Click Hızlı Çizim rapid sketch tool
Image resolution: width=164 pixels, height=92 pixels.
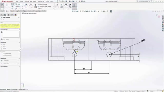click(70, 6)
